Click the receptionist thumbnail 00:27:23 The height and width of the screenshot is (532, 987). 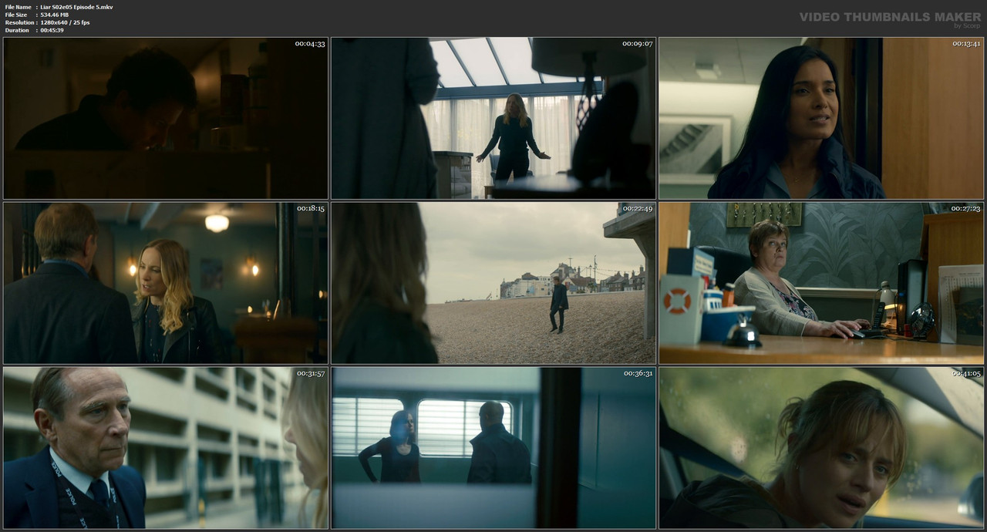[x=821, y=283]
